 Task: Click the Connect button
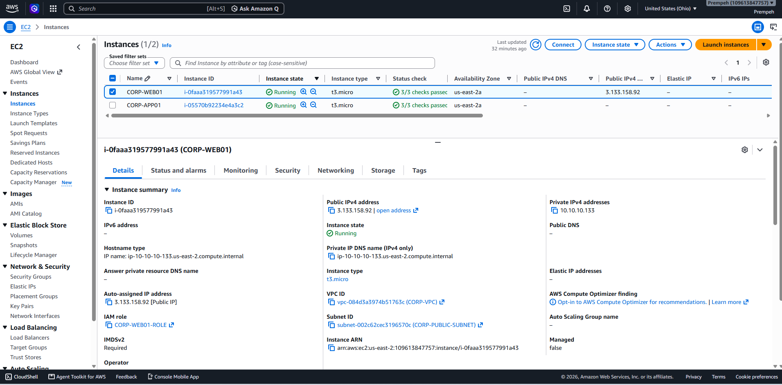pos(563,45)
